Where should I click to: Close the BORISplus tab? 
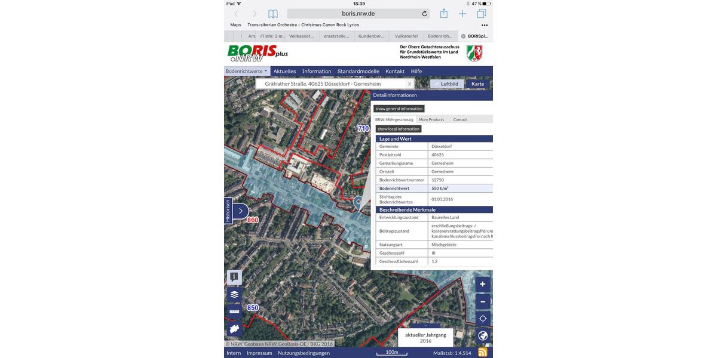click(463, 36)
